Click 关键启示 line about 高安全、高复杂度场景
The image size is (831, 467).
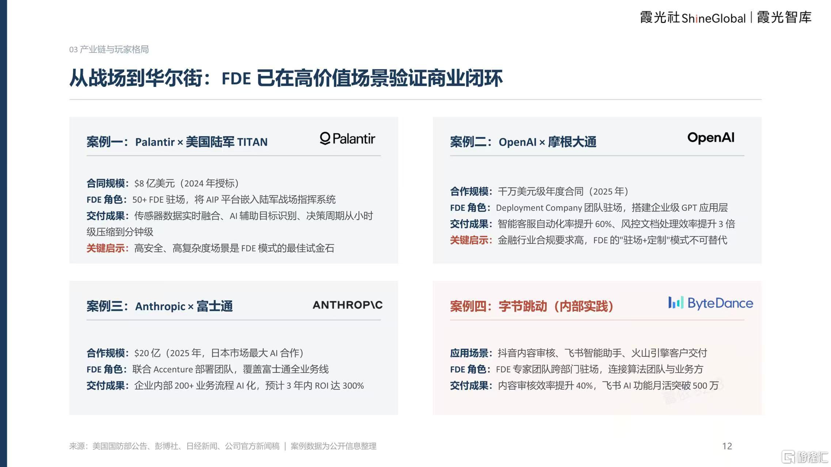210,248
